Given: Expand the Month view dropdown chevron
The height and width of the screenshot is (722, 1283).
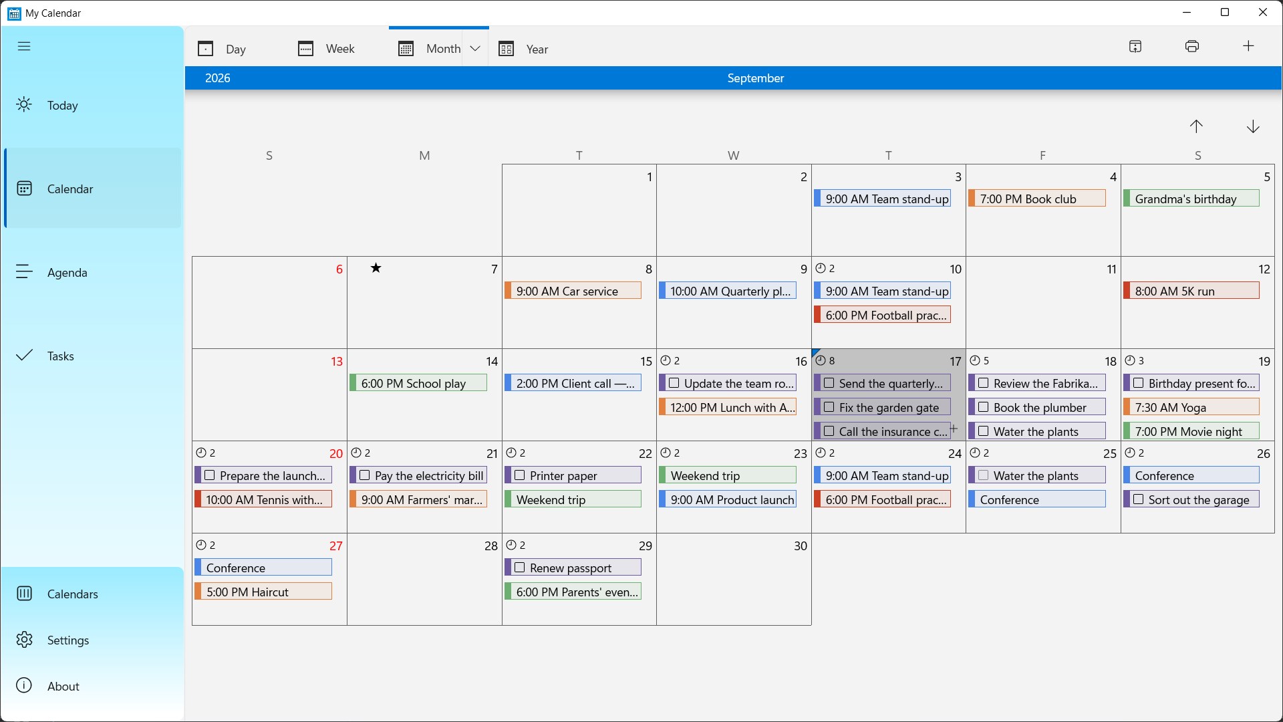Looking at the screenshot, I should pyautogui.click(x=475, y=49).
